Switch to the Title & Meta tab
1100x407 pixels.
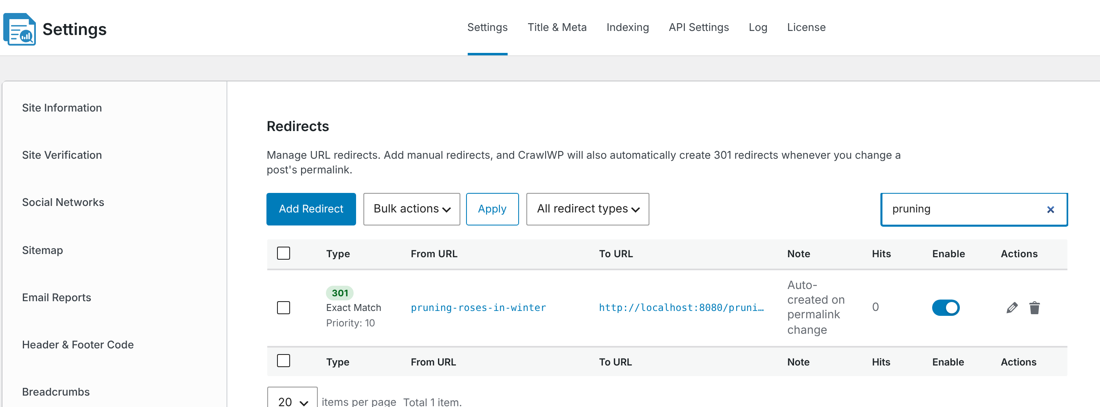click(557, 27)
